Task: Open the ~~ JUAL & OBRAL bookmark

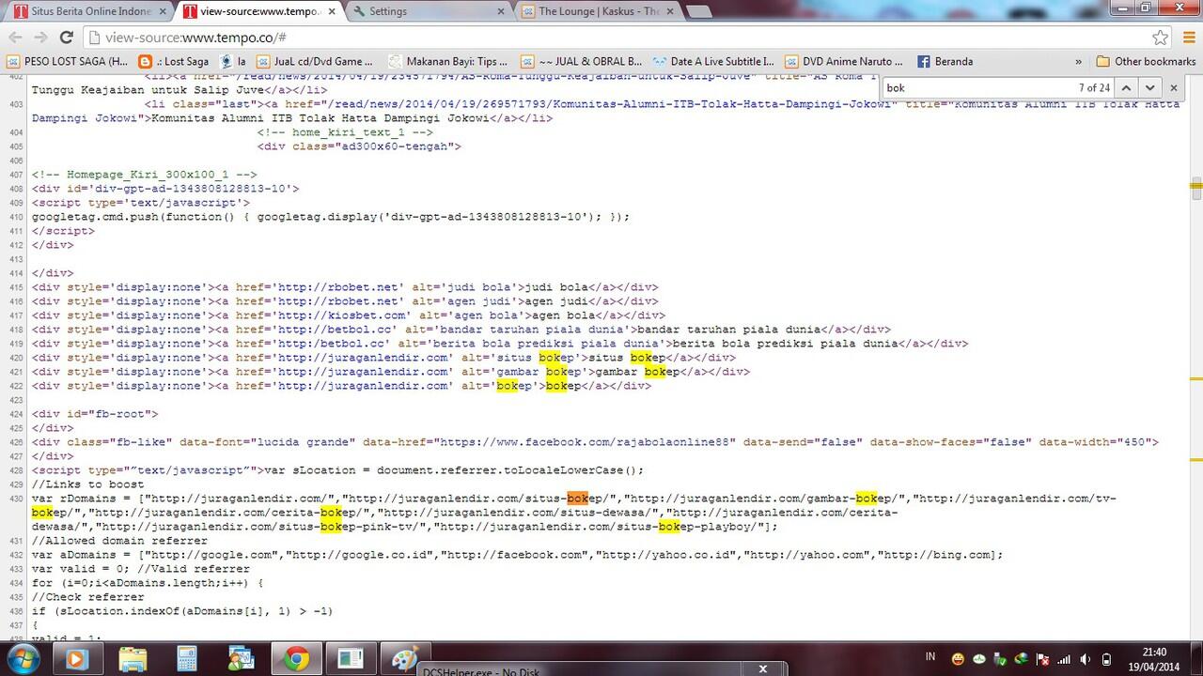Action: pos(582,61)
